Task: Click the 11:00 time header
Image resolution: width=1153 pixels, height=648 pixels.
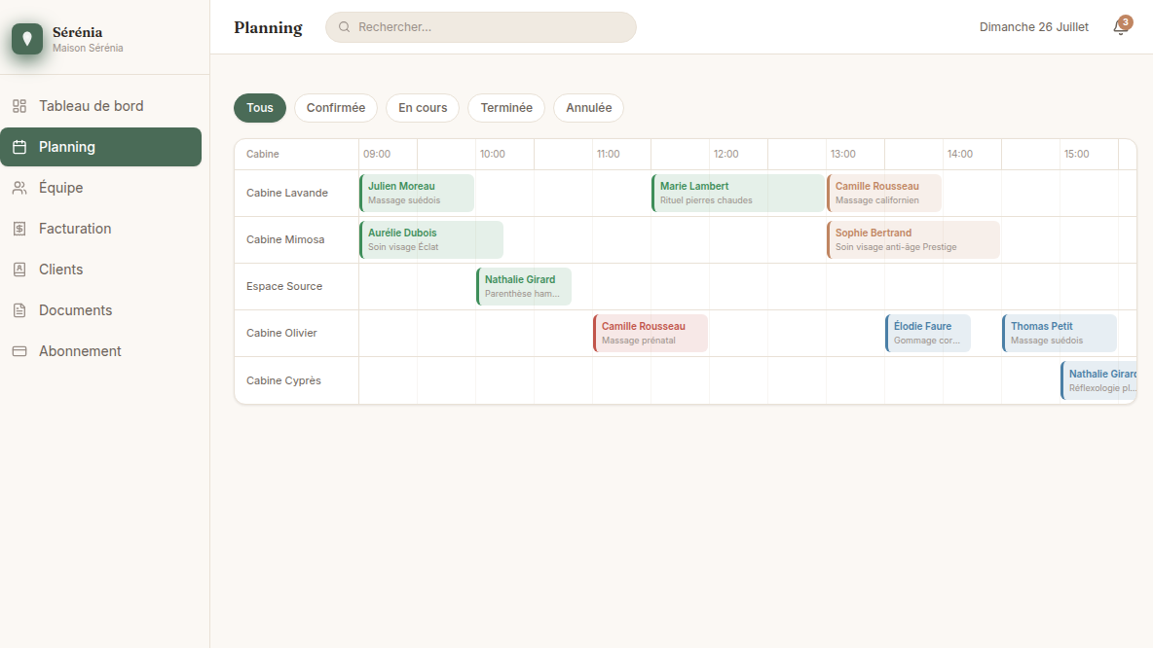Action: point(608,155)
